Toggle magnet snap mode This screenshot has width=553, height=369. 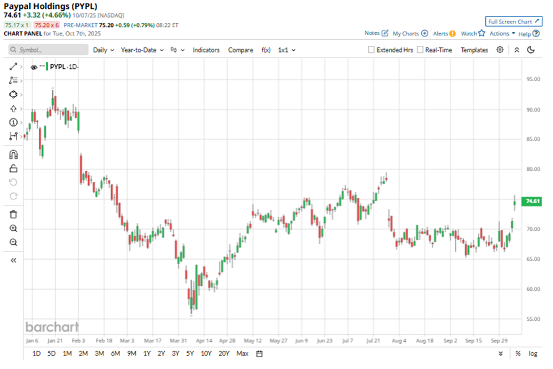click(13, 155)
